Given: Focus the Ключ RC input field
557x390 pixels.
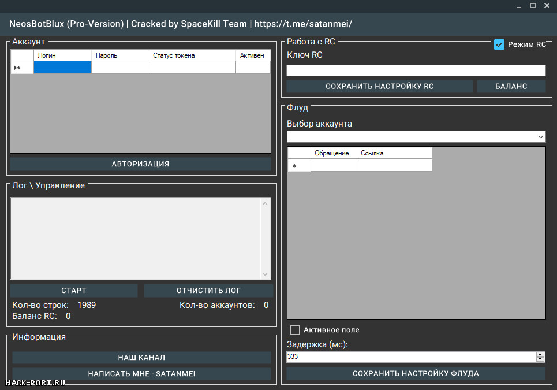Looking at the screenshot, I should 416,70.
